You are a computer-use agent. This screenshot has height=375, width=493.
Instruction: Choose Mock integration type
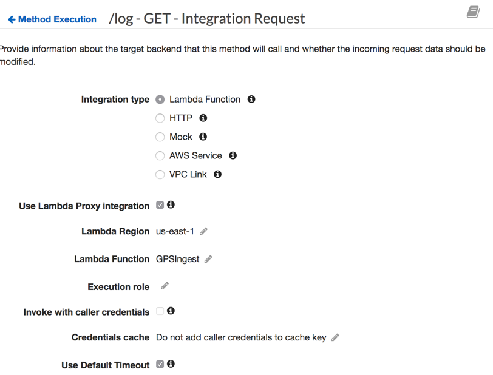click(160, 137)
